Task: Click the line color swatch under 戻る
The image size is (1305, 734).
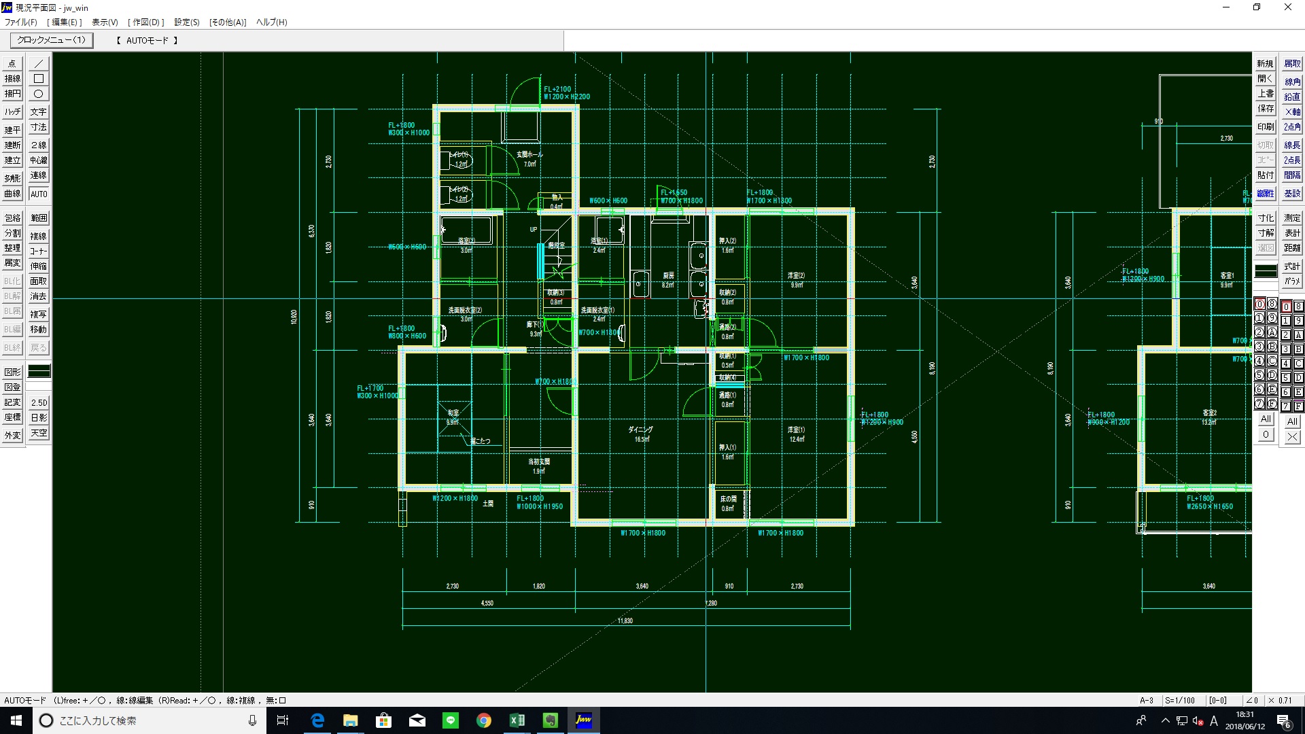Action: pos(39,371)
